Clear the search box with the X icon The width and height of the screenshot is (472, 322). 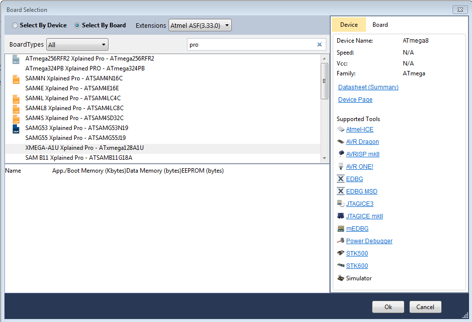pos(319,45)
